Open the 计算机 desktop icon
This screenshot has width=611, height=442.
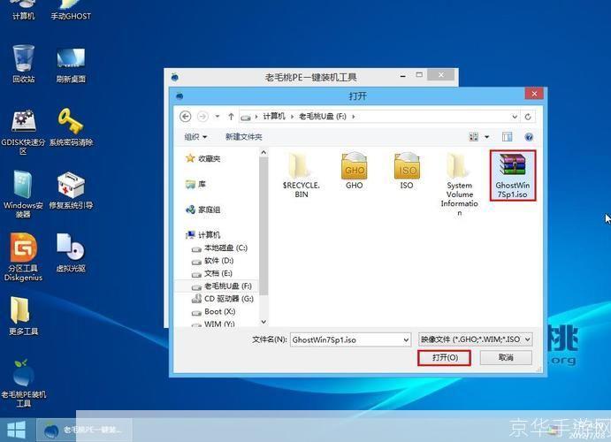pos(23,10)
